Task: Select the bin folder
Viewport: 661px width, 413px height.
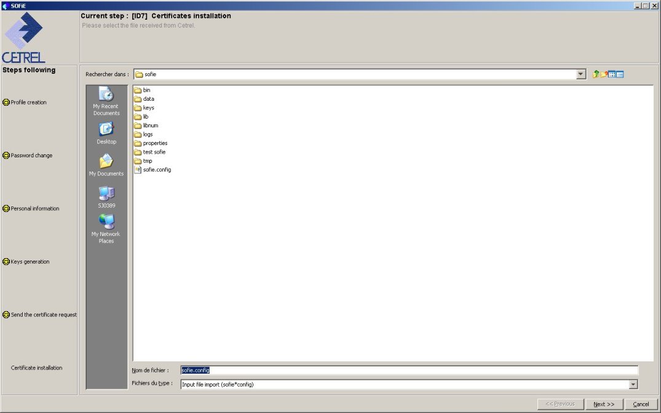Action: coord(146,90)
